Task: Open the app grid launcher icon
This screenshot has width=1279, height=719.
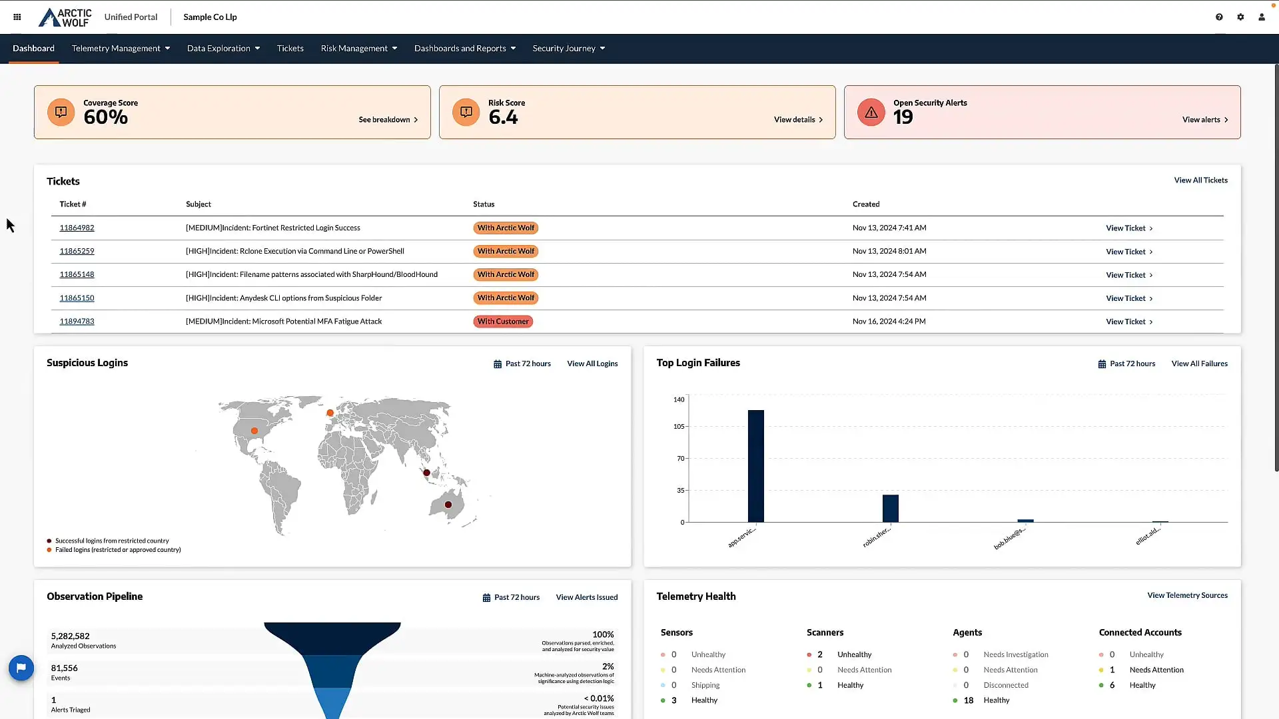Action: 17,17
